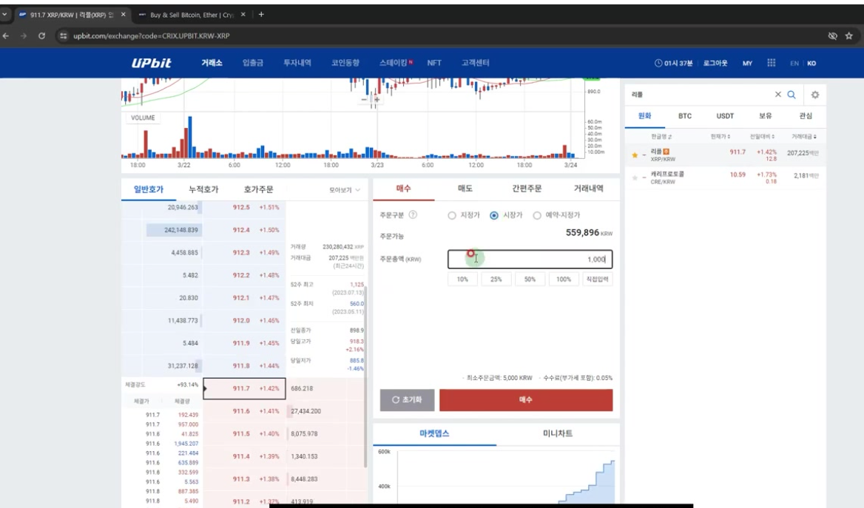Viewport: 864px width, 508px height.
Task: Open the NFT menu
Action: point(434,63)
